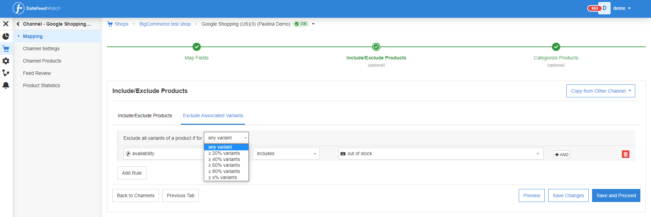Click the Save and Proceed button
This screenshot has height=217, width=651.
pos(616,195)
